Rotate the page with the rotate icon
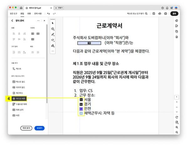Screen dimensions: 188x145 point(177,117)
